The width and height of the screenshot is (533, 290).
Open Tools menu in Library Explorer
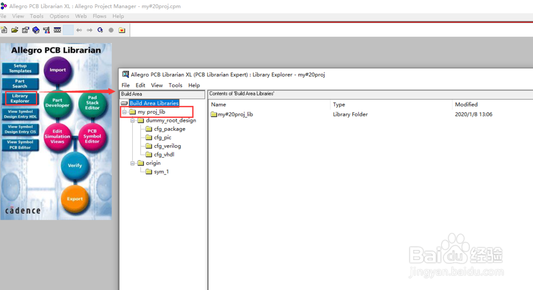(x=175, y=85)
